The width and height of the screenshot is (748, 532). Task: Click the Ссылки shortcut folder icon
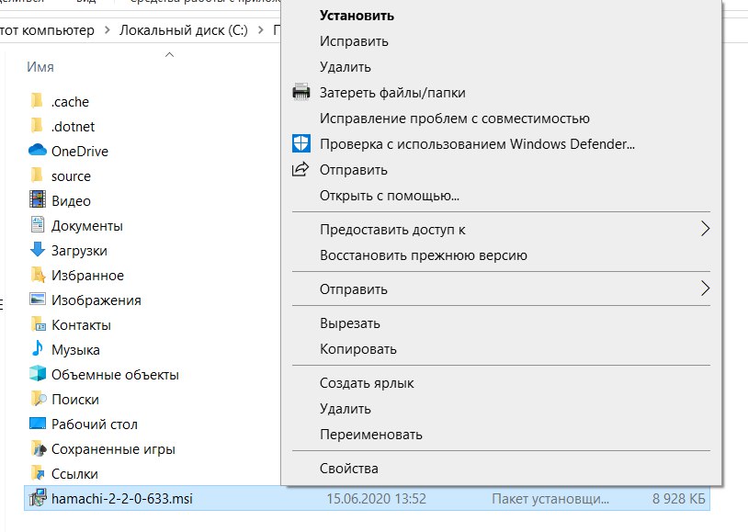click(x=37, y=473)
